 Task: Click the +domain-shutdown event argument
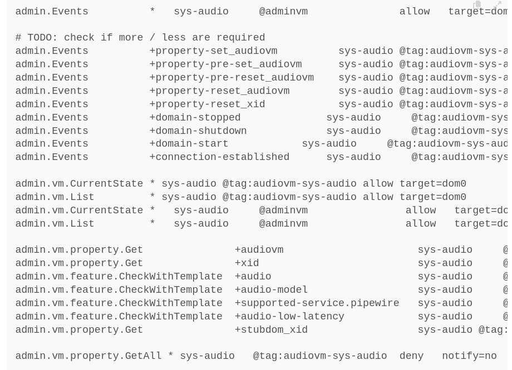(198, 131)
